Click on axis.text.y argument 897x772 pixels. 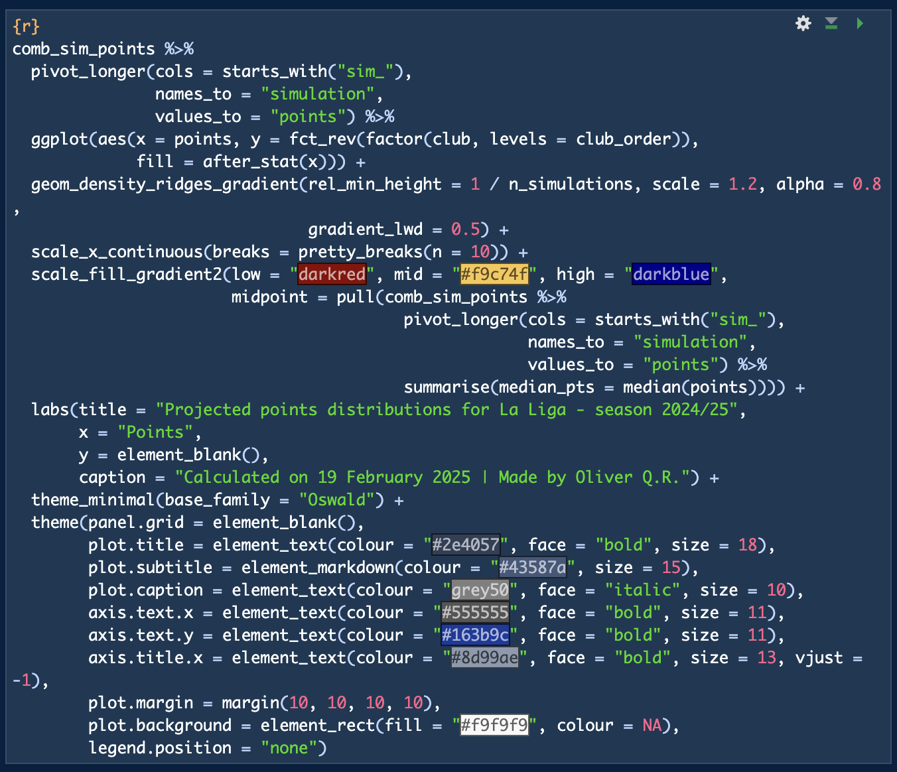[141, 635]
